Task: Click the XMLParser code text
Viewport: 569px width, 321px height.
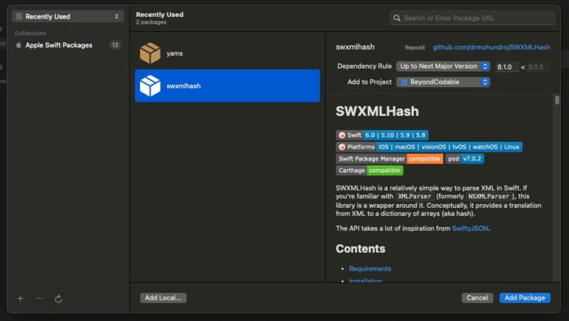Action: [414, 196]
